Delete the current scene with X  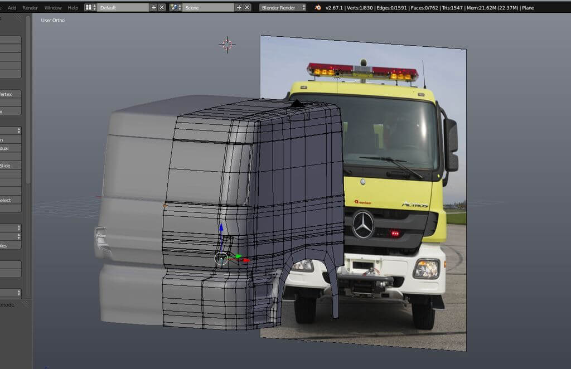coord(247,7)
